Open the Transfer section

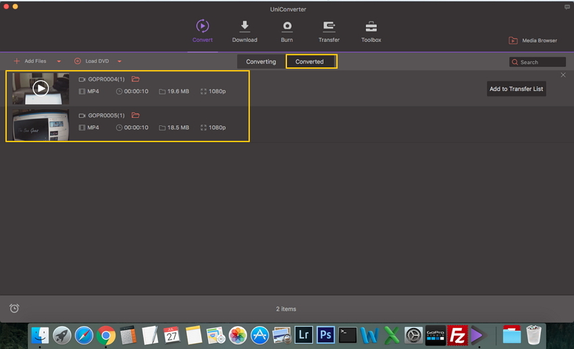click(329, 32)
